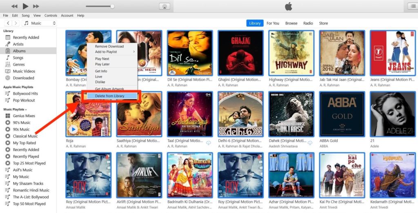Click the cloud download icon next to Taal
418x213 pixels.
point(208,142)
